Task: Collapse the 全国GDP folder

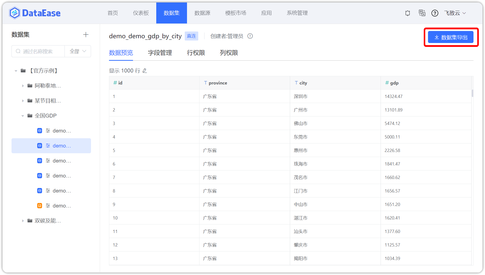Action: click(23, 116)
